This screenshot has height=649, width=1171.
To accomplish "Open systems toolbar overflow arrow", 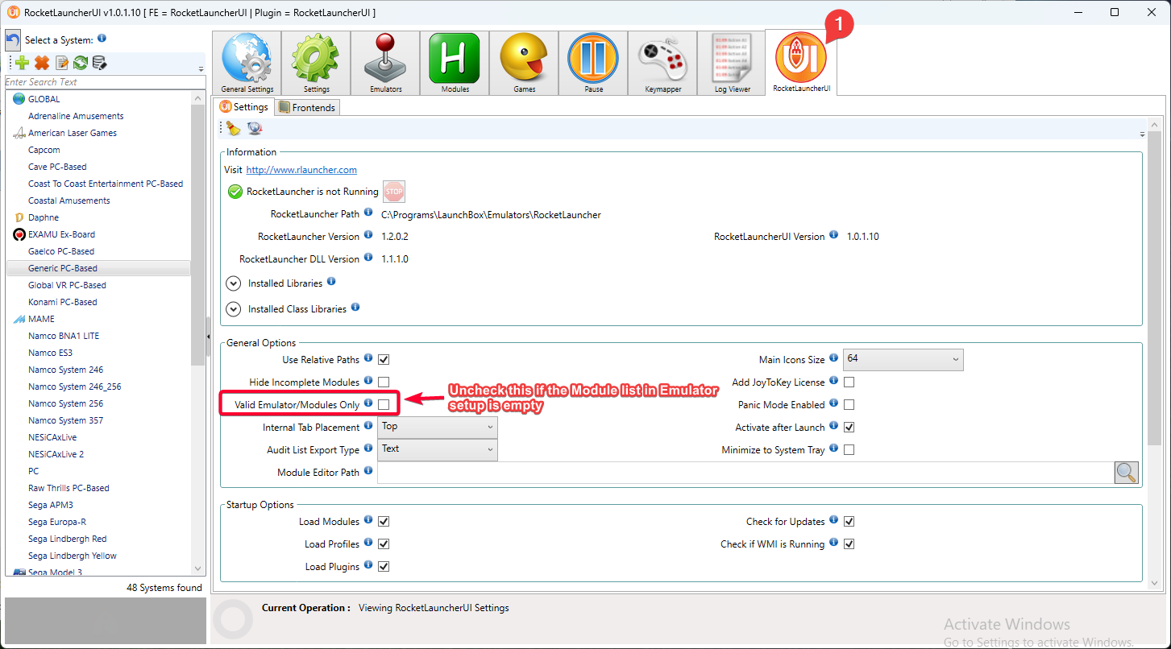I will click(201, 68).
